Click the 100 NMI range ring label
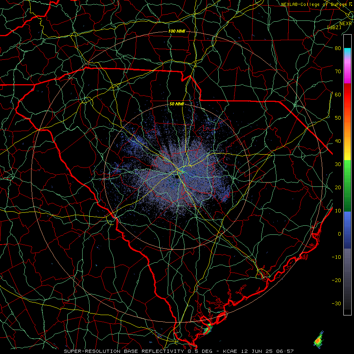The height and width of the screenshot is (354, 354). pos(177,31)
